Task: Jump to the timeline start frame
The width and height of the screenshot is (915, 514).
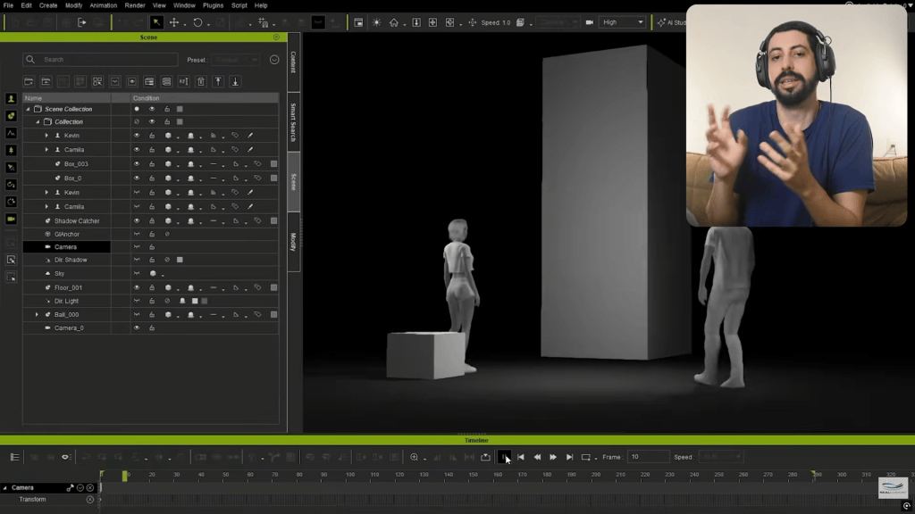Action: 521,457
